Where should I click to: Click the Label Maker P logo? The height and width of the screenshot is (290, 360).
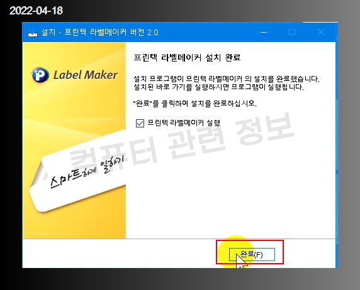coord(40,75)
